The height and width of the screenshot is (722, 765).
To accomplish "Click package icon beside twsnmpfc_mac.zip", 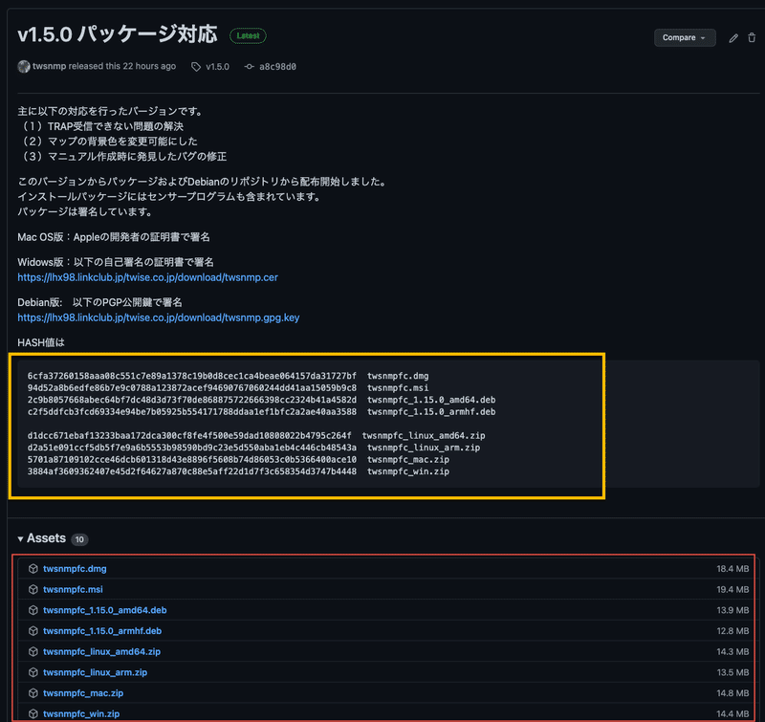I will click(x=33, y=692).
